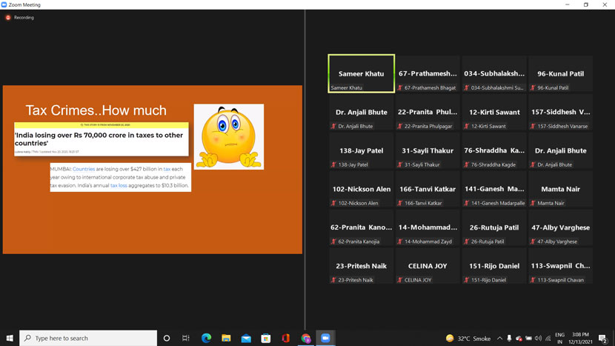615x346 pixels.
Task: Click the muted mic icon beside 26-Rutuja Patil
Action: 467,242
